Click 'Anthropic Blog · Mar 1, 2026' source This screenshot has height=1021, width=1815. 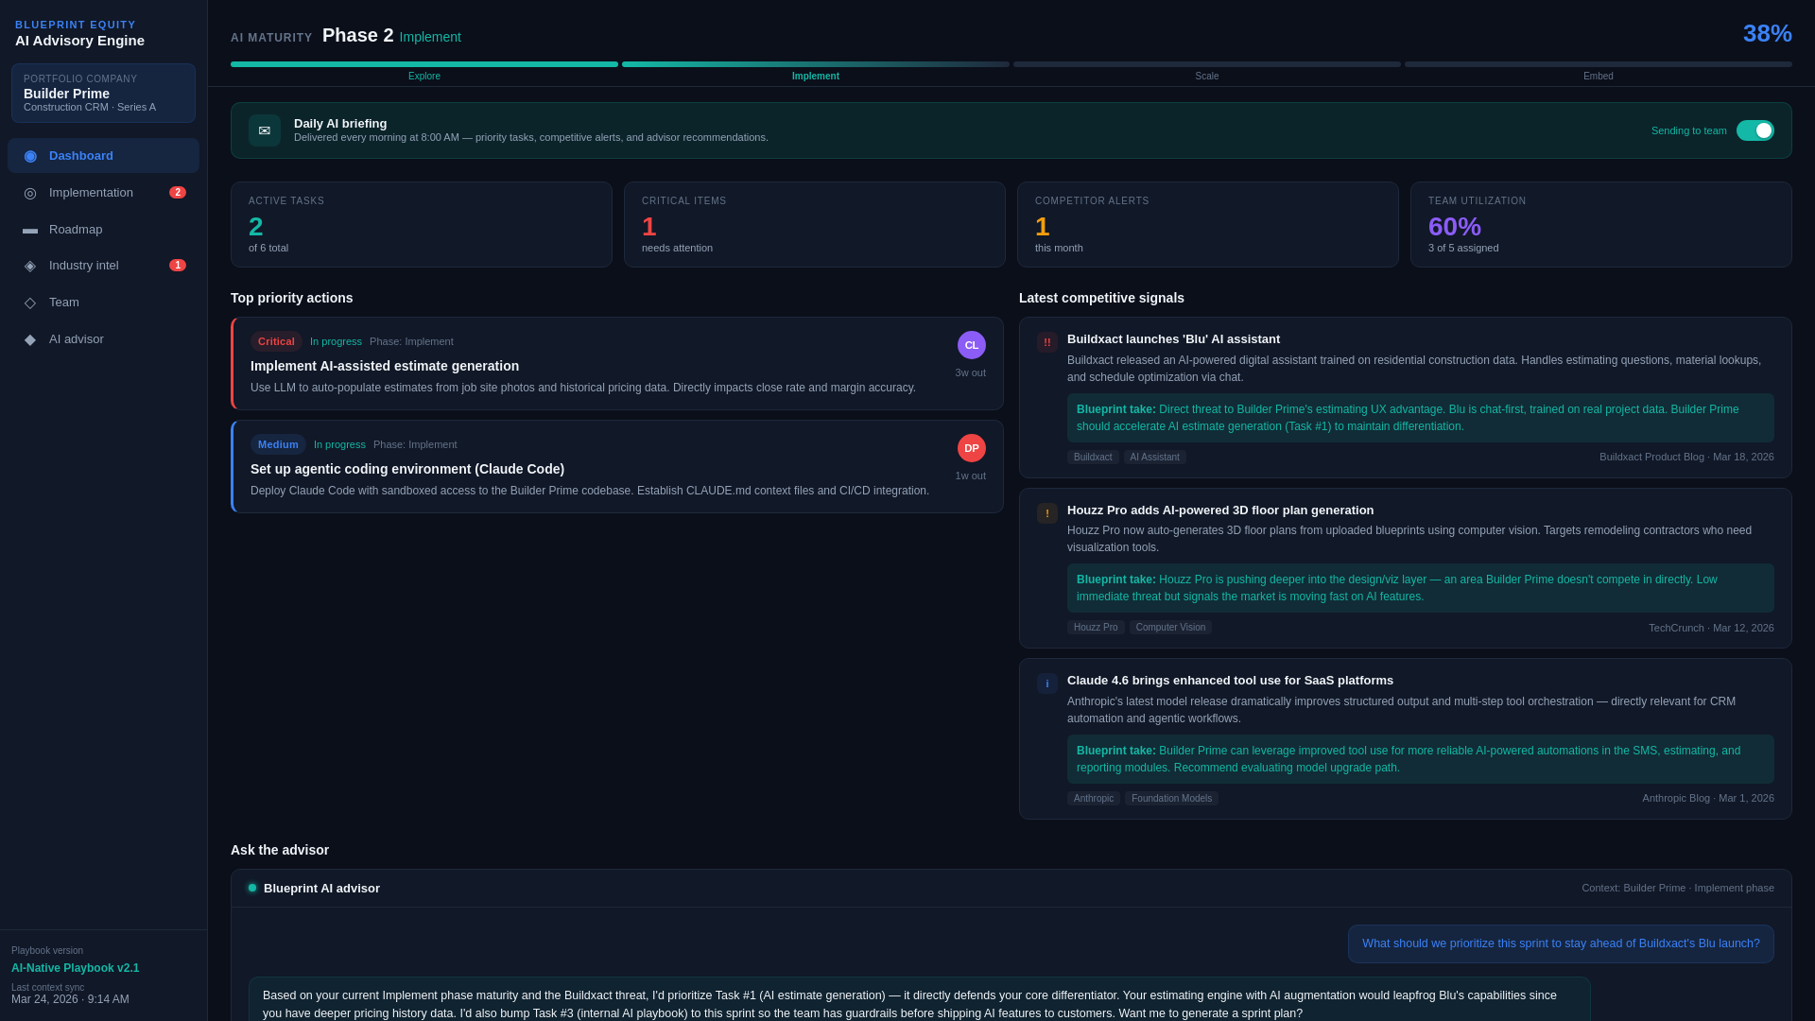tap(1708, 799)
